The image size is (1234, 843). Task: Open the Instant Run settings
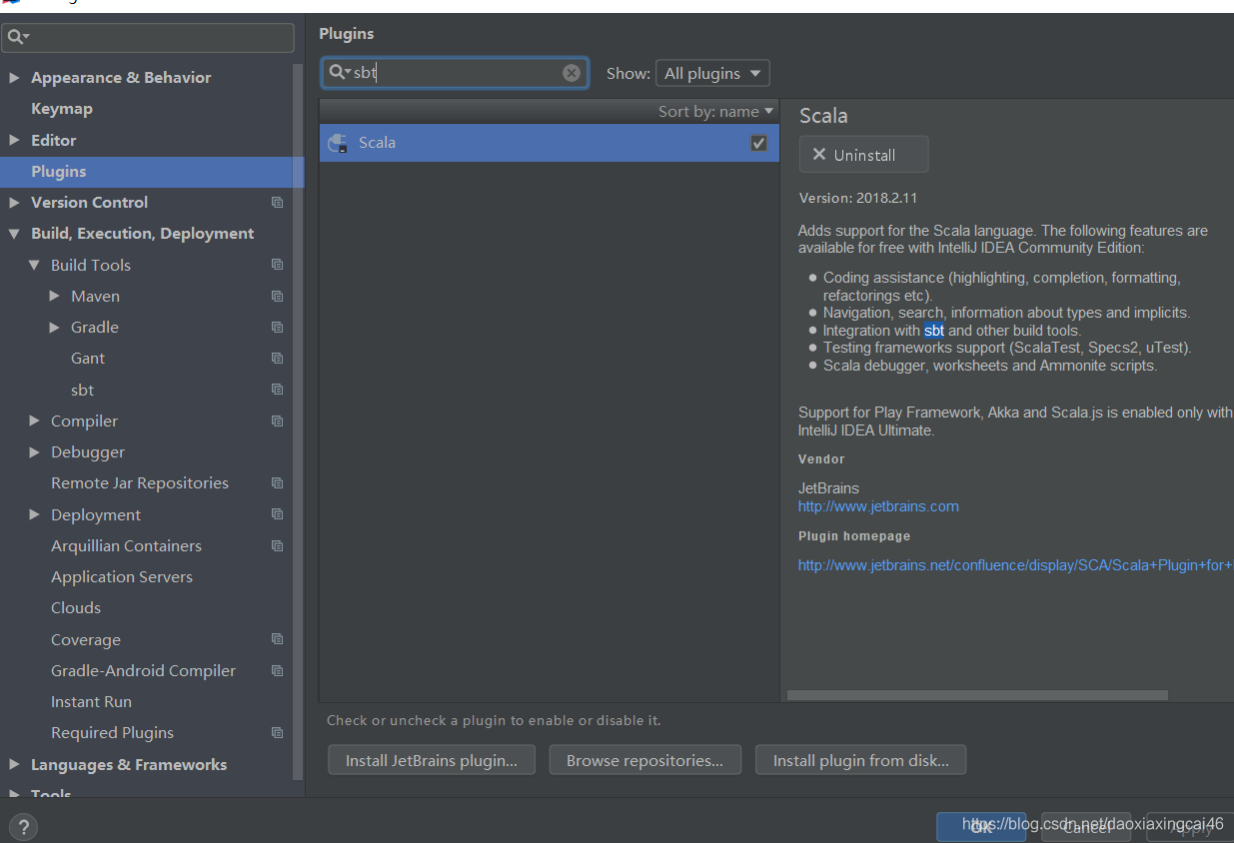pyautogui.click(x=92, y=702)
